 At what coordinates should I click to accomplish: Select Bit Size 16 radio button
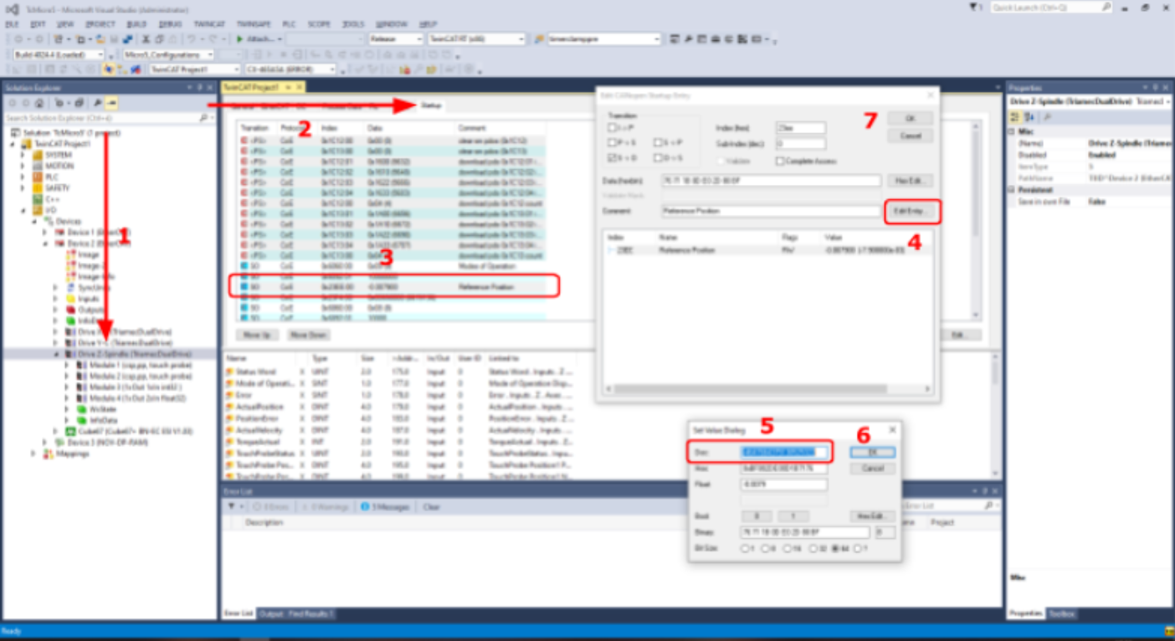[x=788, y=549]
